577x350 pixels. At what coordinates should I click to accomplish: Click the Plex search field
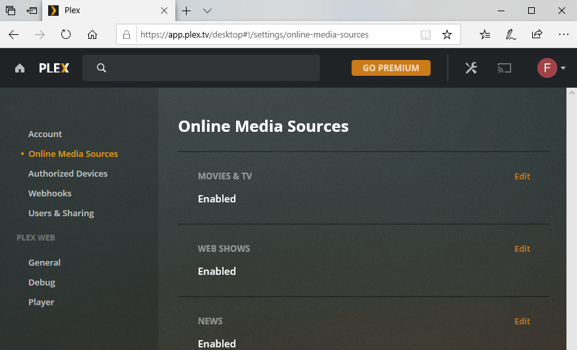201,68
